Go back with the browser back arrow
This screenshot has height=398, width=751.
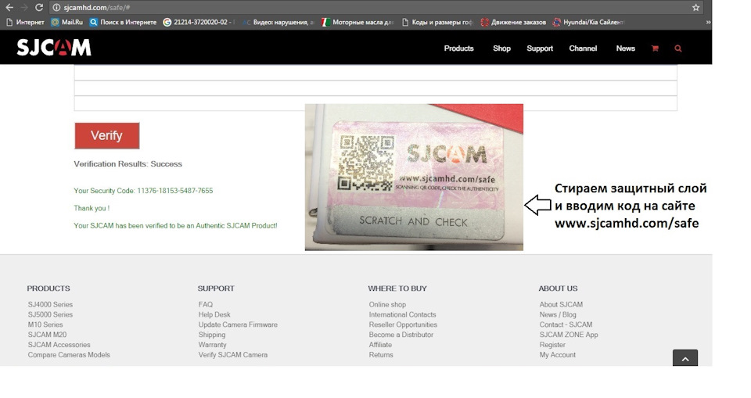click(x=9, y=7)
